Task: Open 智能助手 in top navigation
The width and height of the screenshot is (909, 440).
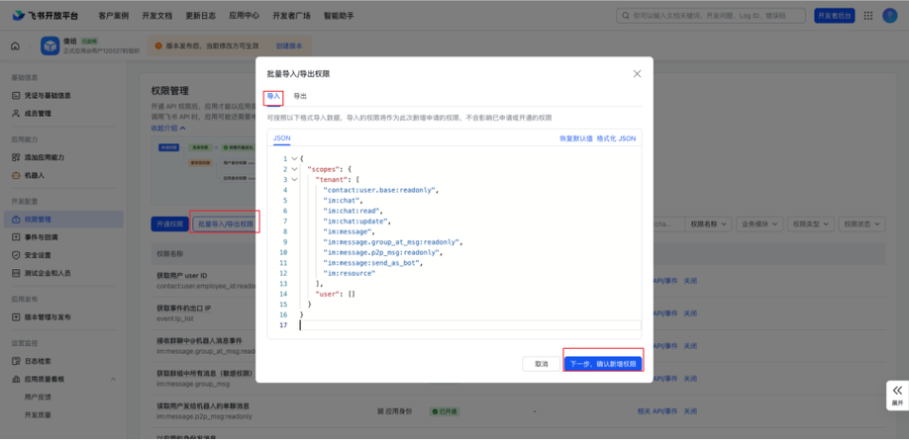Action: coord(339,16)
